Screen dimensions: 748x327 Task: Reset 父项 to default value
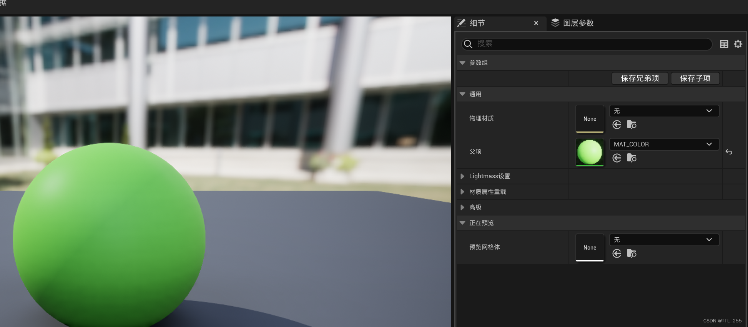[729, 152]
